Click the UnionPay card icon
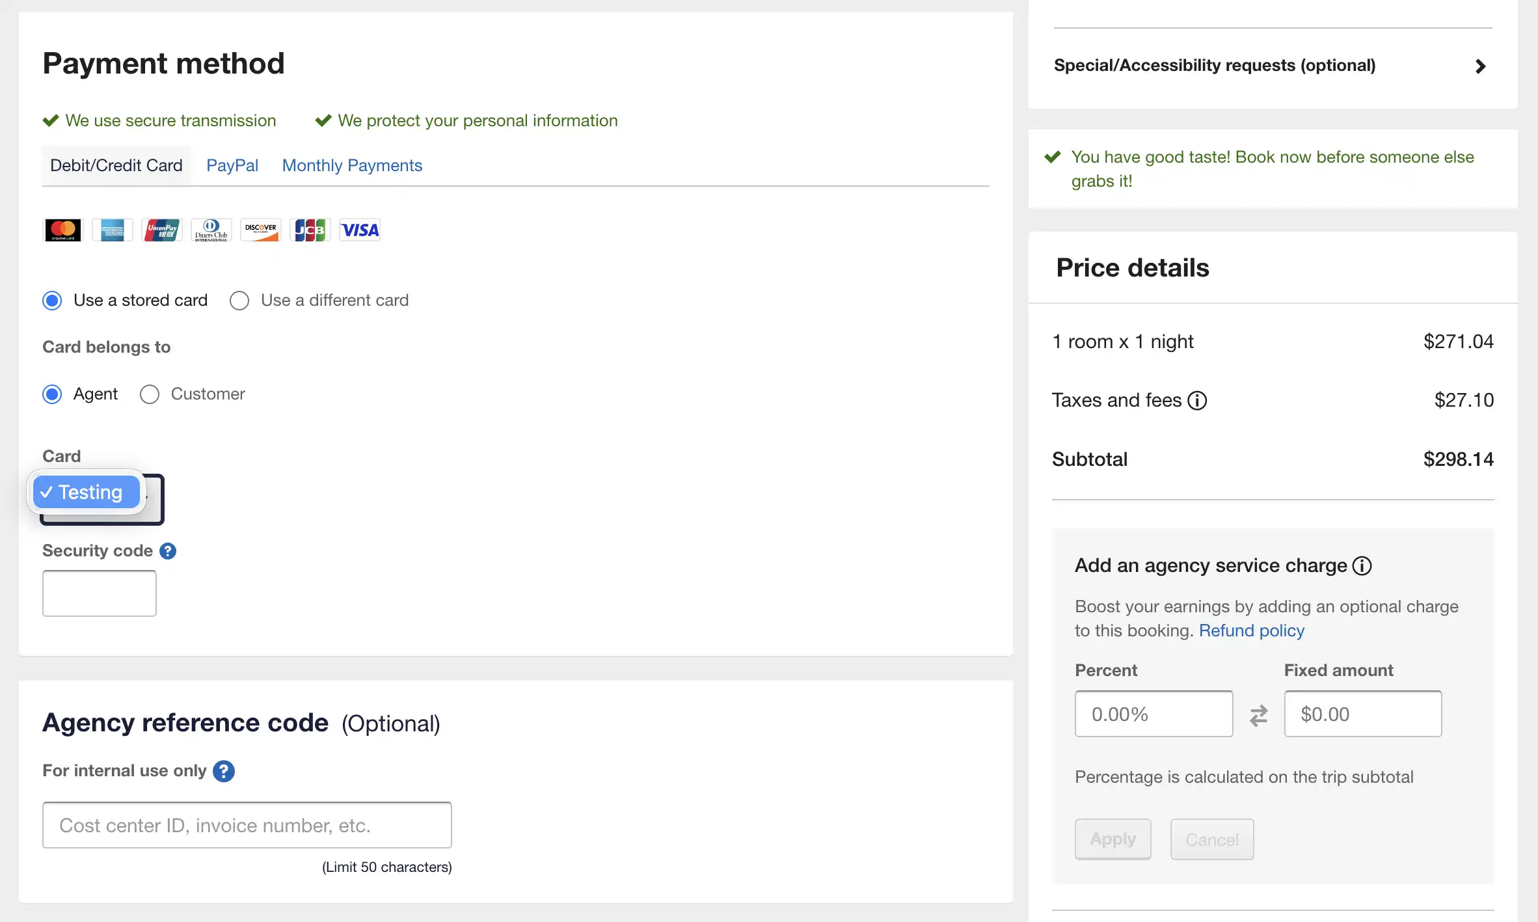The height and width of the screenshot is (922, 1538). tap(162, 230)
